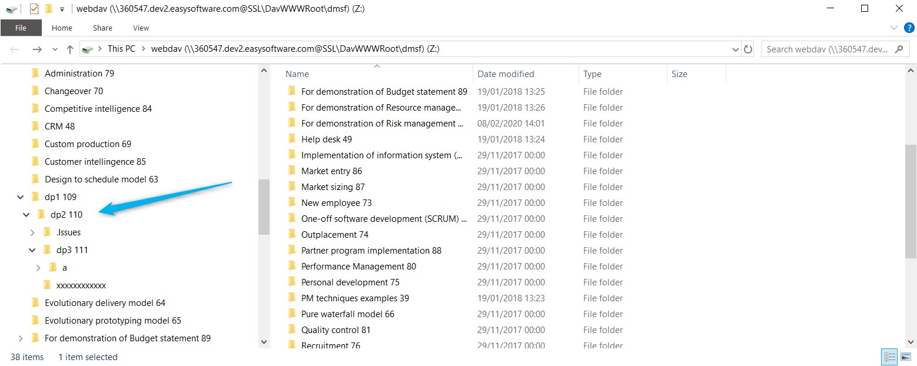The image size is (917, 366).
Task: Sort by Date modified column header
Action: point(506,74)
